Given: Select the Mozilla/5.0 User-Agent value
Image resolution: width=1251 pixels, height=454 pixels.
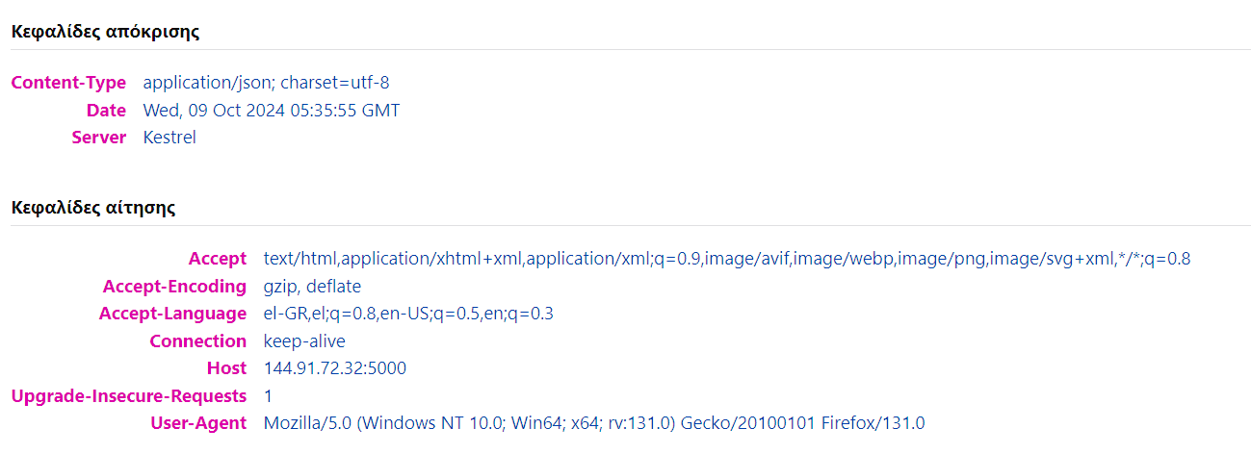Looking at the screenshot, I should (593, 423).
